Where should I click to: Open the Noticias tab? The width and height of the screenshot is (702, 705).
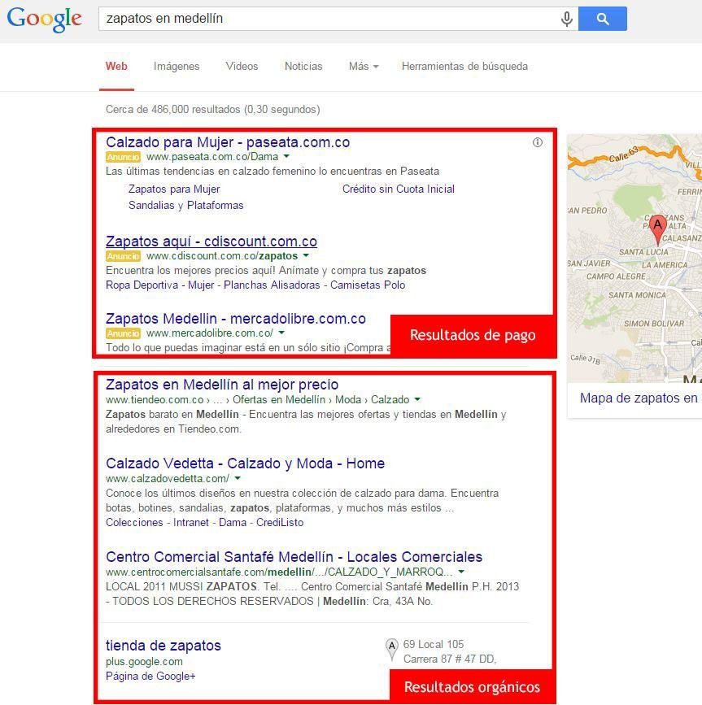point(303,67)
